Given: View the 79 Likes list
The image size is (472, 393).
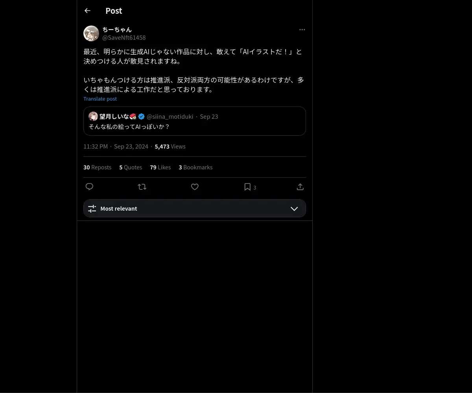Looking at the screenshot, I should (x=160, y=167).
